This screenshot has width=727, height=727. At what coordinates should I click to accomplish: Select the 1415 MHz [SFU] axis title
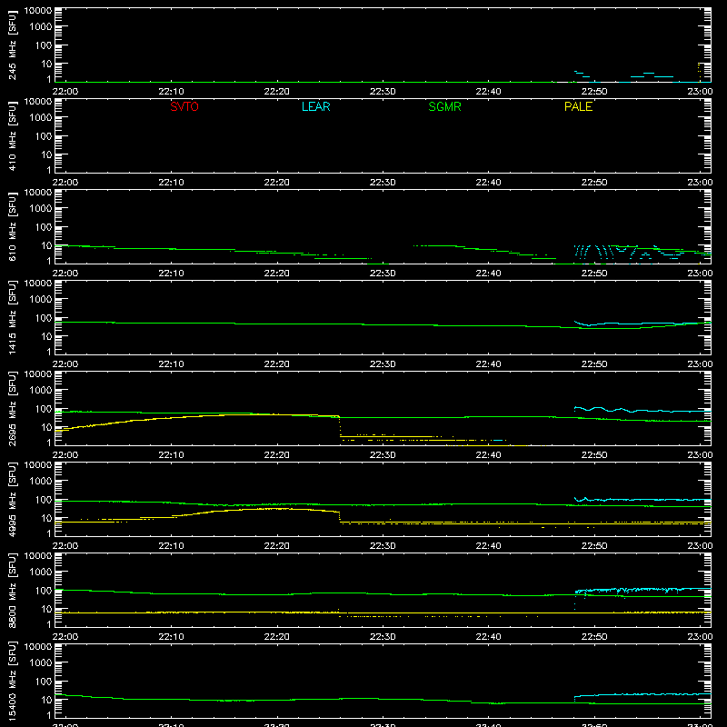(13, 318)
